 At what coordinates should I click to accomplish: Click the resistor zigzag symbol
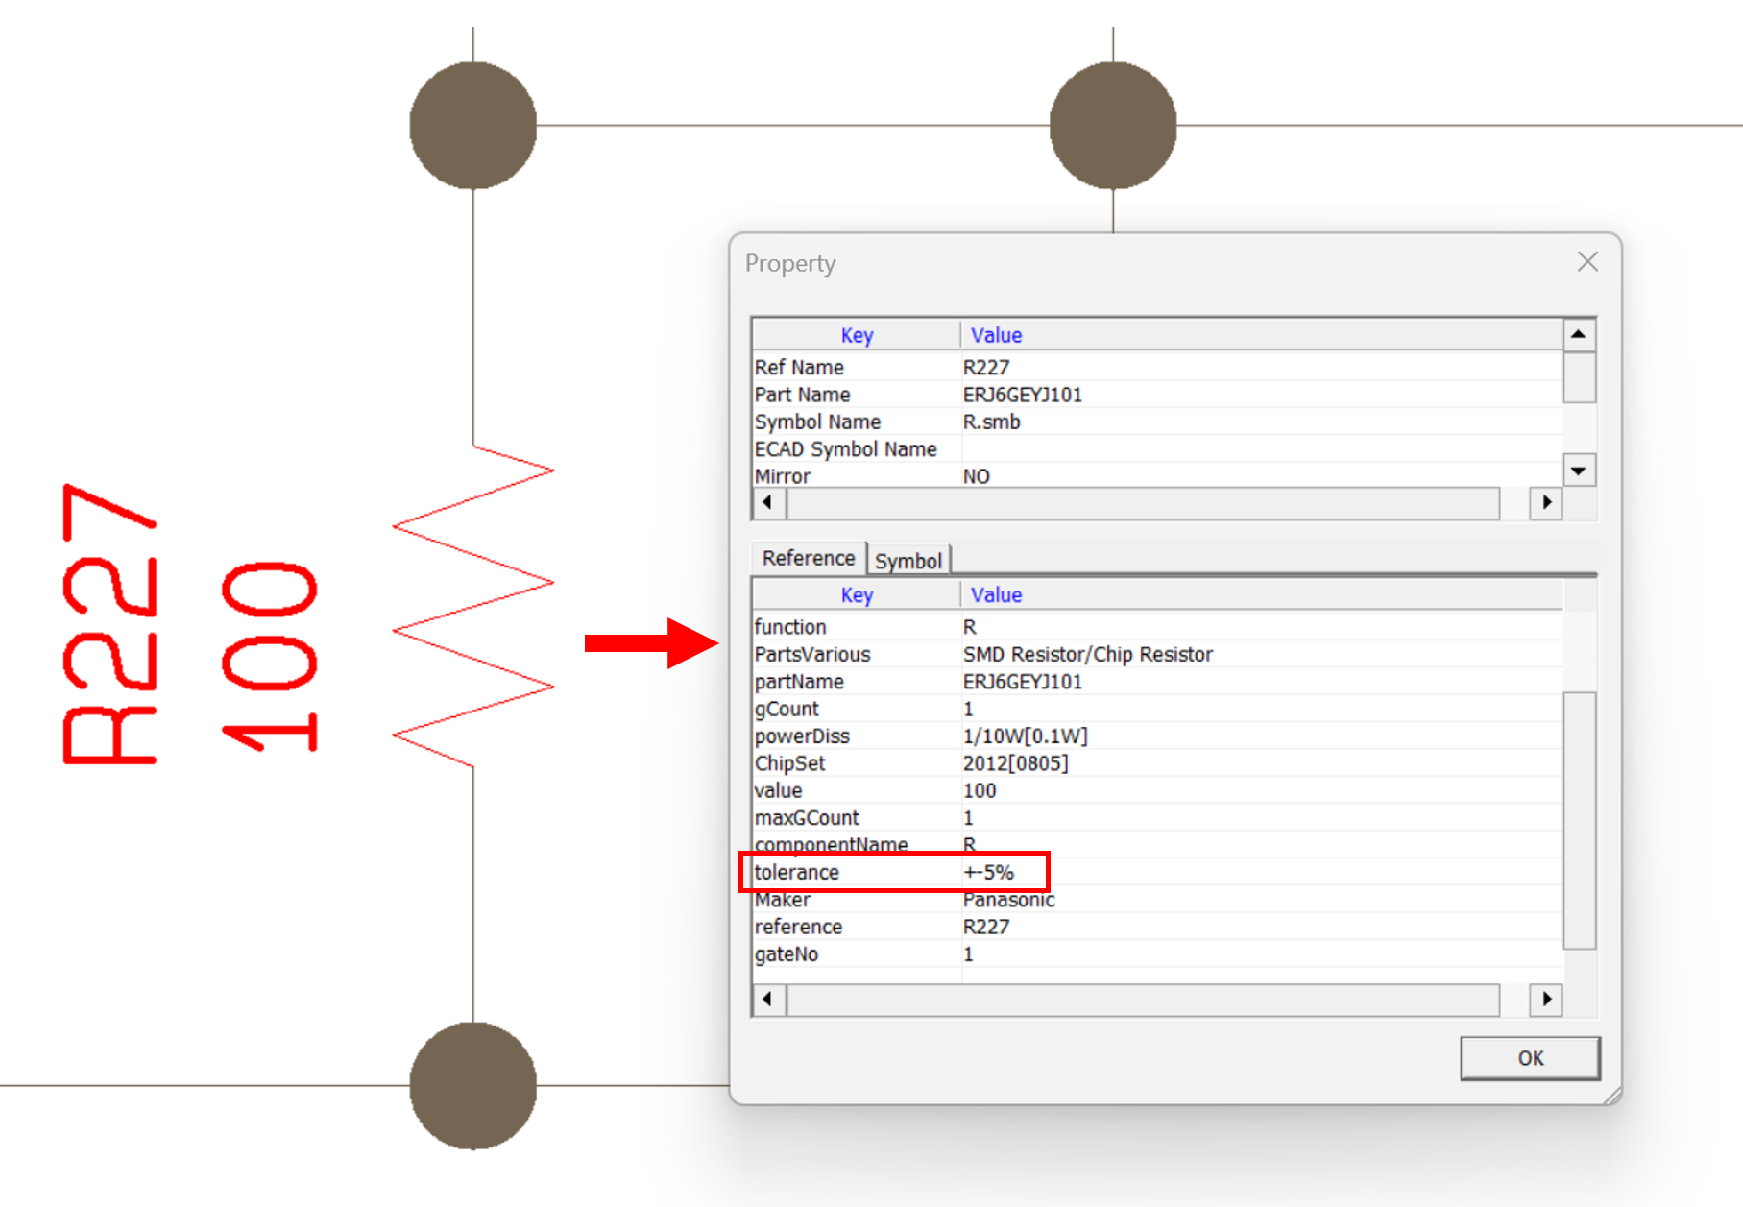coord(472,605)
